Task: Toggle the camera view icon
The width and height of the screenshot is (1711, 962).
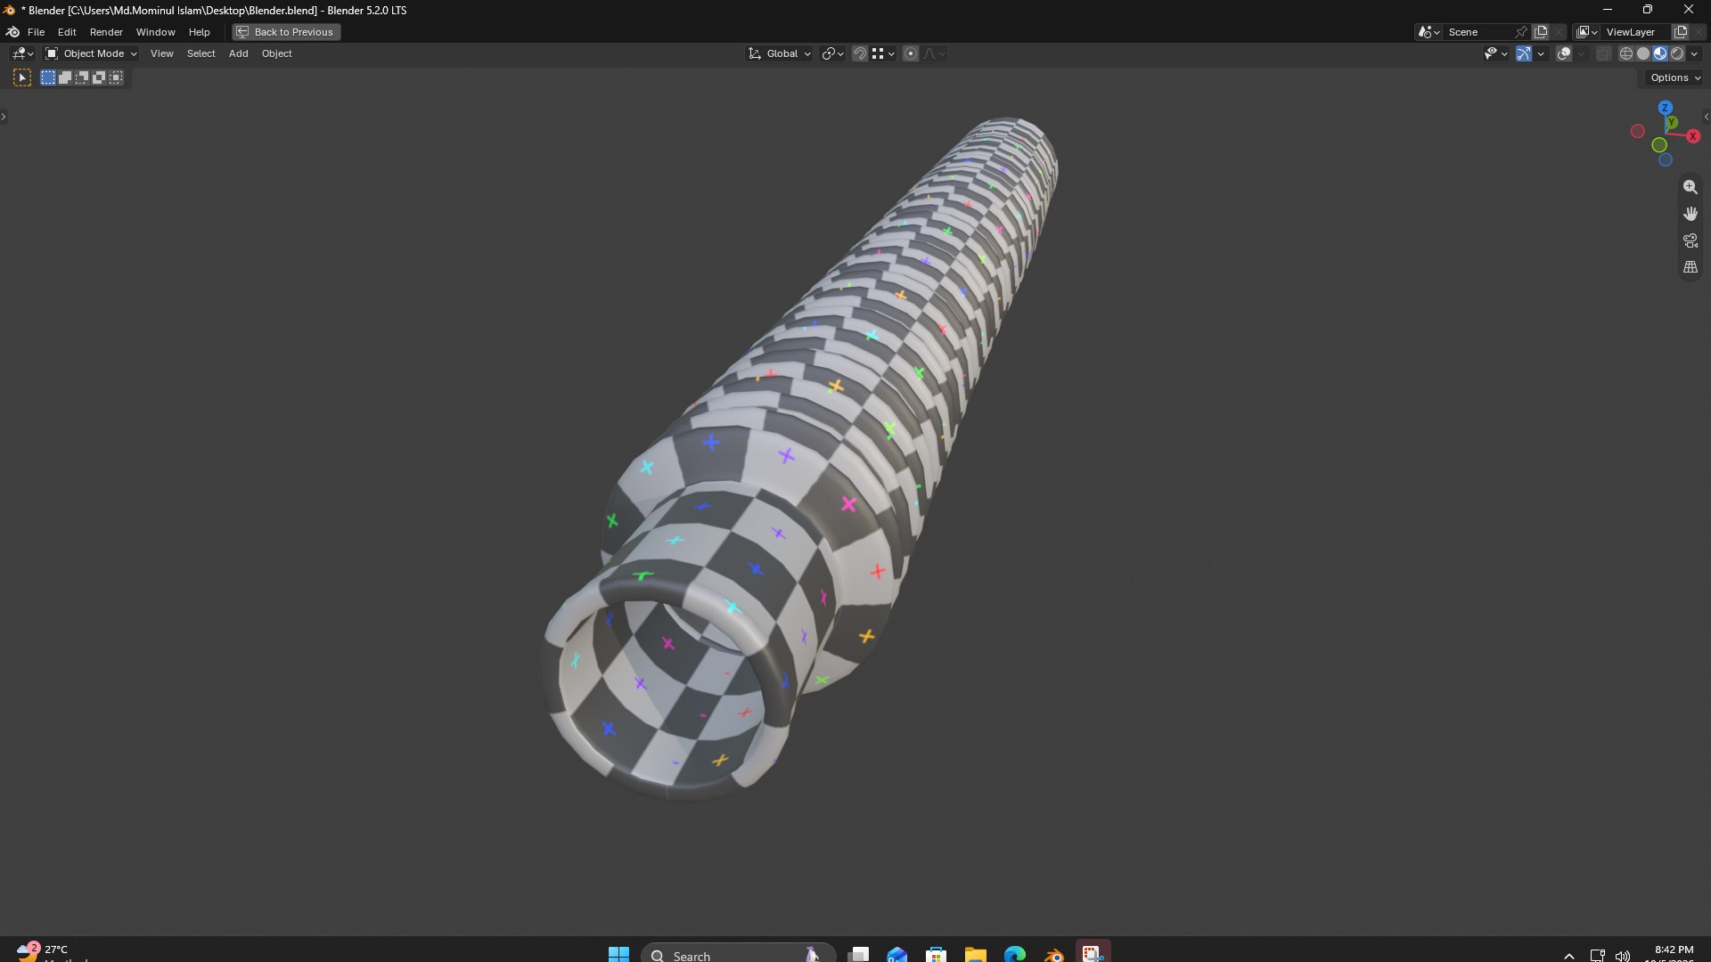Action: 1691,240
